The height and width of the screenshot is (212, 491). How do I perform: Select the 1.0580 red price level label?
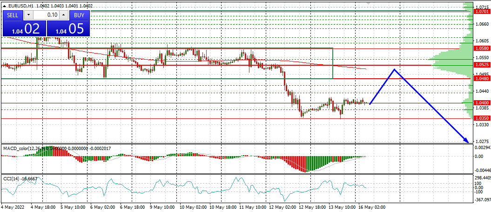(x=481, y=48)
